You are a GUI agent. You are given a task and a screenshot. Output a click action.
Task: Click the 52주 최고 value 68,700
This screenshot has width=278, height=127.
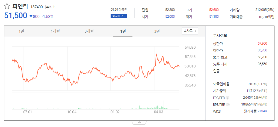tap(262, 57)
